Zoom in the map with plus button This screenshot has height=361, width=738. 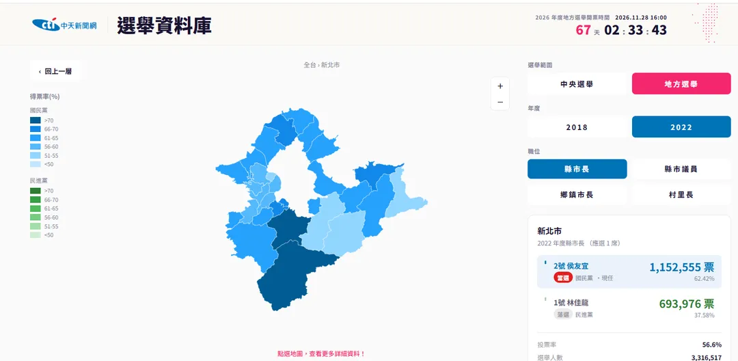[500, 85]
